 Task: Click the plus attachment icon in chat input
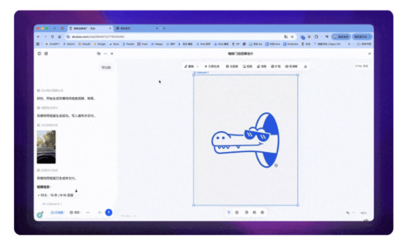coord(43,212)
